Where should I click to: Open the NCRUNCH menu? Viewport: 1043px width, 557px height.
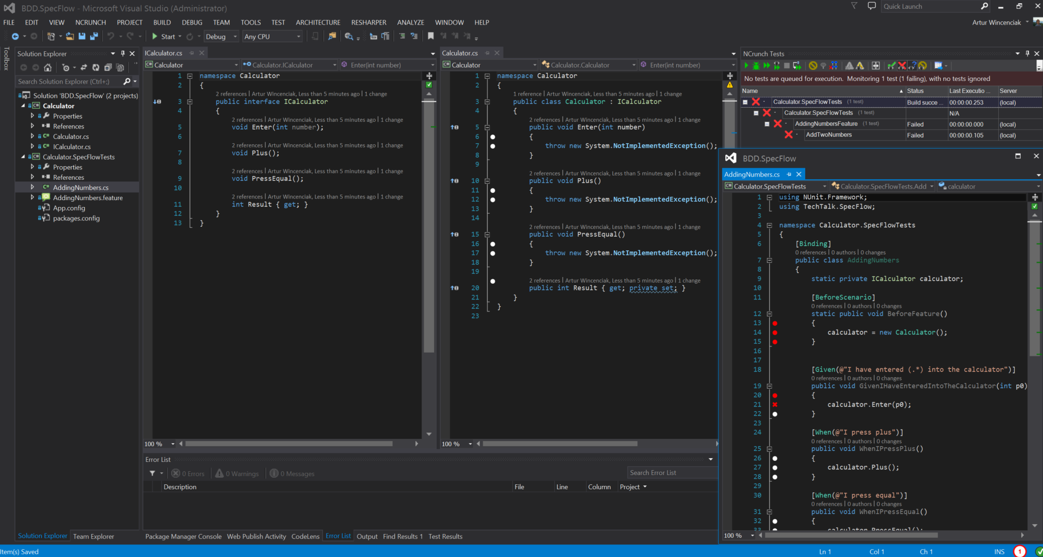tap(90, 22)
